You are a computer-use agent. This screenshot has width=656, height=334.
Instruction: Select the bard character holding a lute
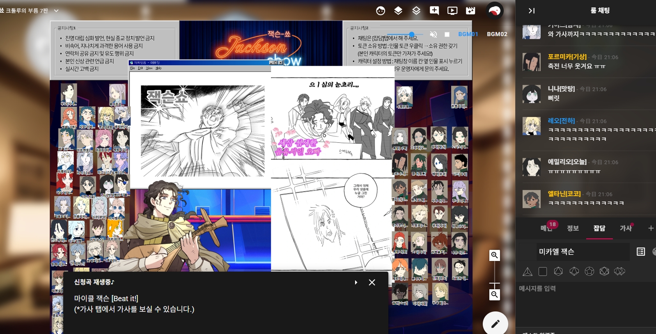[x=177, y=228]
